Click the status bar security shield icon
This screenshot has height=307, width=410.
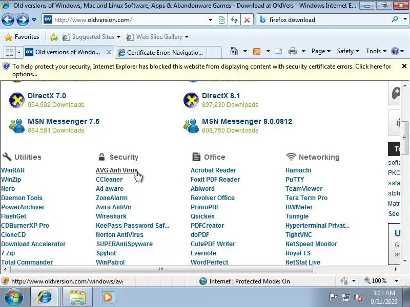coord(5,281)
